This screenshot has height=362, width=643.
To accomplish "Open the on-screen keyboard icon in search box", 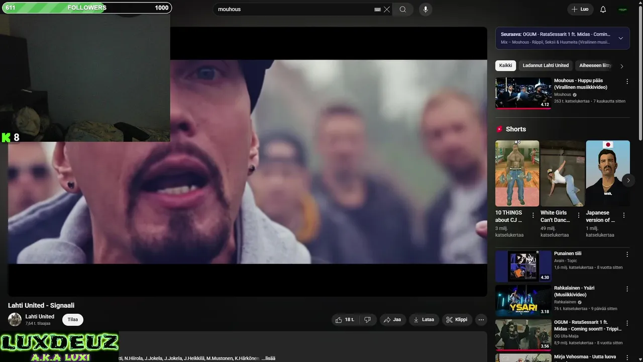I will tap(377, 10).
